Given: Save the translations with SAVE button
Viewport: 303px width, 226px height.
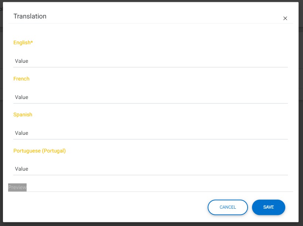Looking at the screenshot, I should pos(268,207).
